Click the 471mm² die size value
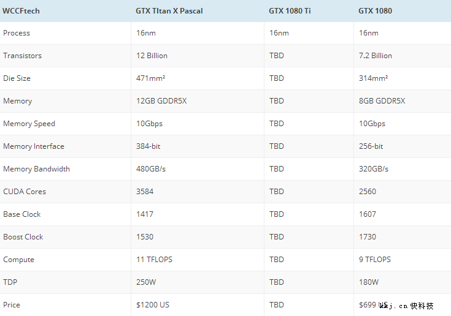 150,78
